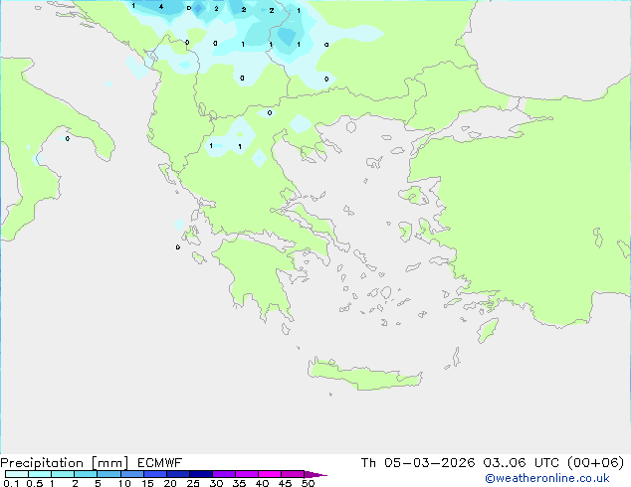Choose the 20–25 mm dark blue swatch
The image size is (631, 487).
(178, 474)
